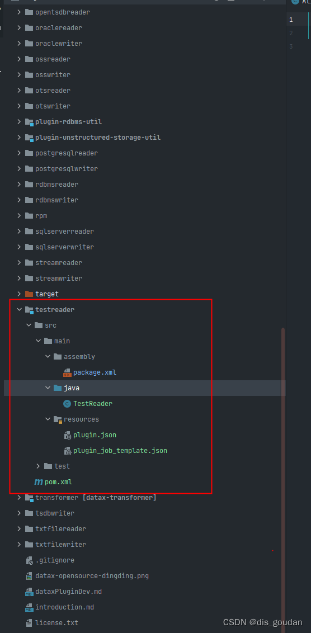Collapse the resources folder

pyautogui.click(x=47, y=419)
